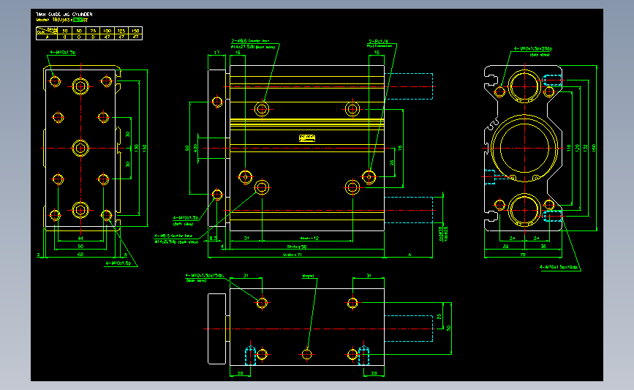Screen dimensions: 634x390
Task: Click the drawing title ending in CYLINDER
Action: coord(64,14)
